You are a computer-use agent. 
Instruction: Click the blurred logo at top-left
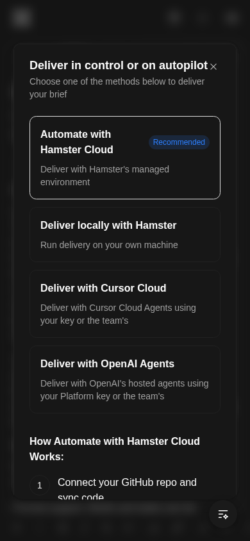[21, 17]
